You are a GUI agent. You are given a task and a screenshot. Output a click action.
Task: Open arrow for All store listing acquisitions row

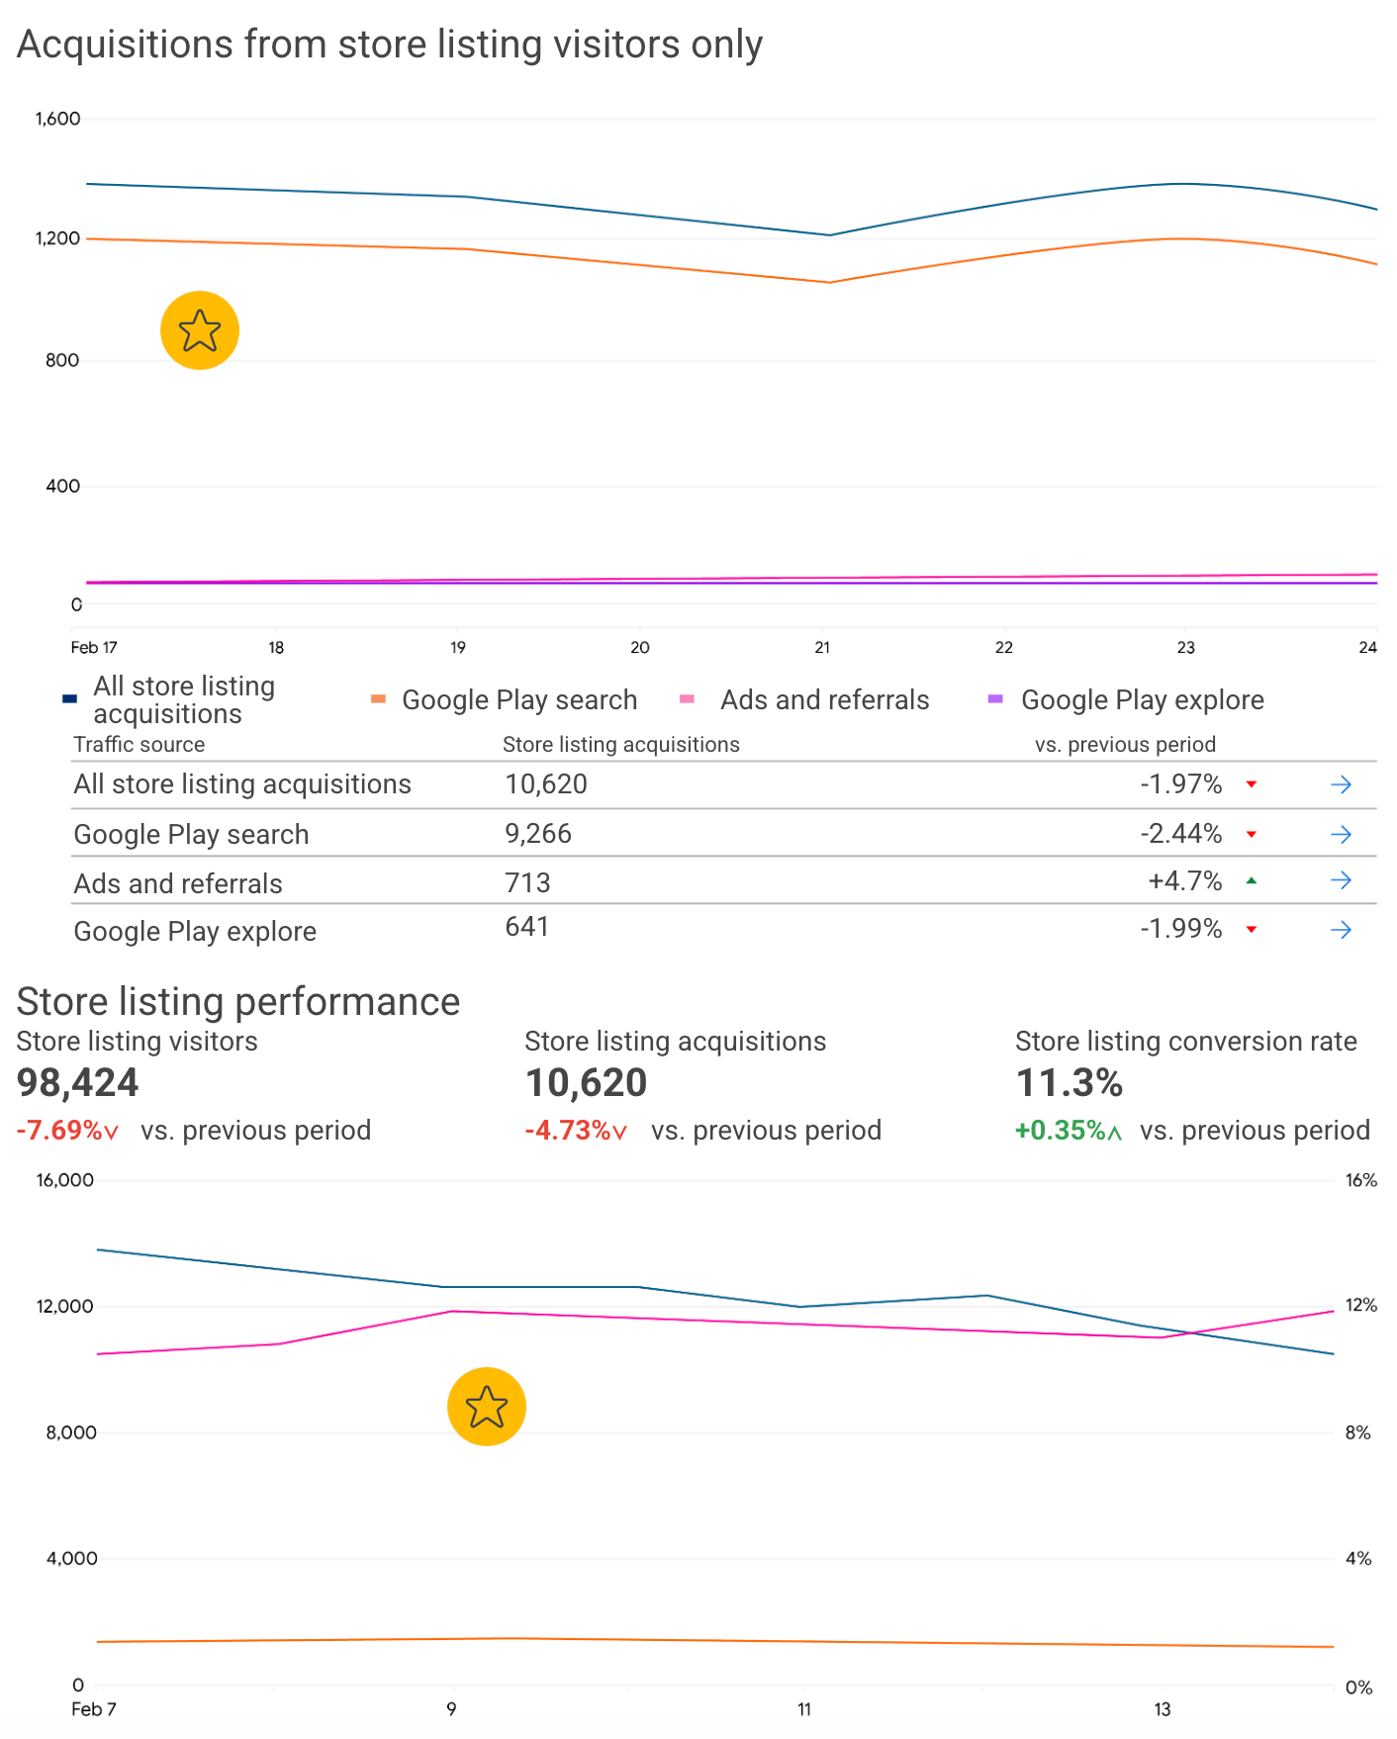click(1341, 784)
